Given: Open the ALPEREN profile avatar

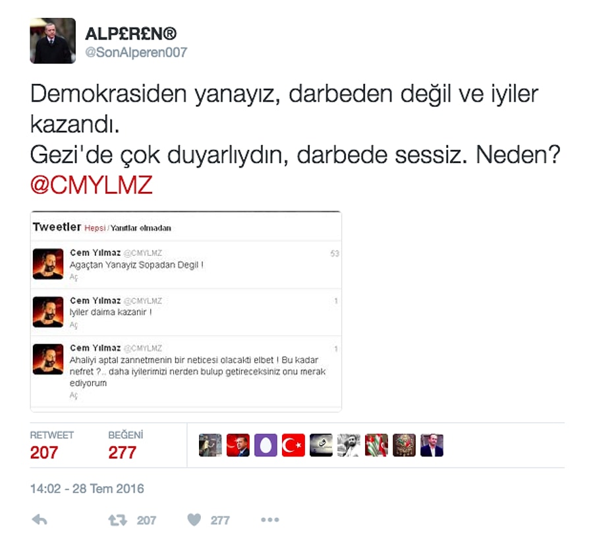Looking at the screenshot, I should click(53, 40).
